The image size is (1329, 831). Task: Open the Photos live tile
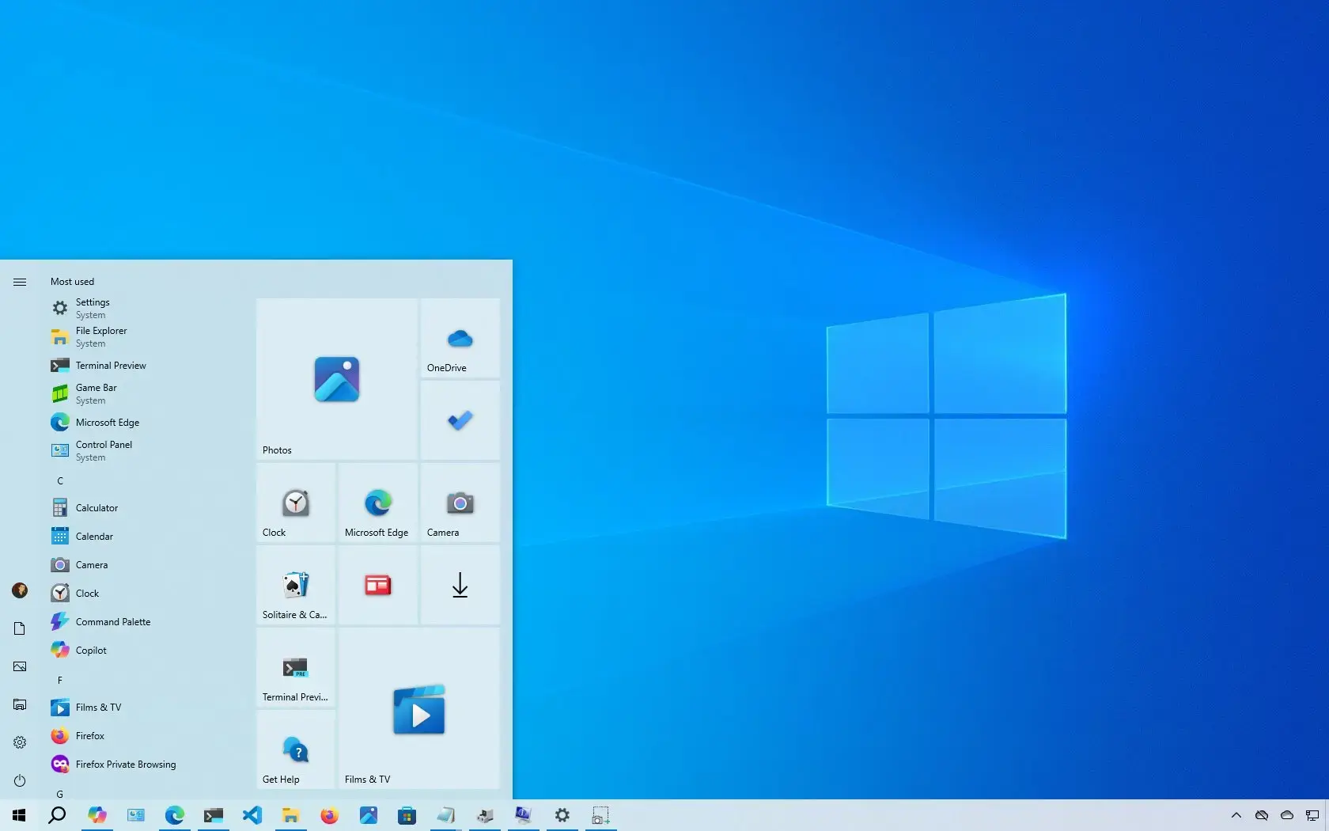(335, 380)
